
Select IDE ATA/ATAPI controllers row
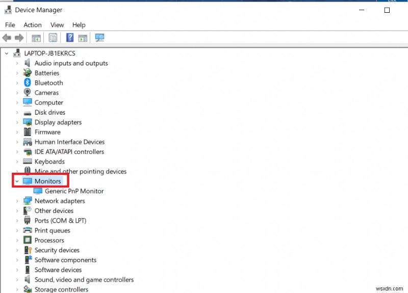(x=69, y=151)
